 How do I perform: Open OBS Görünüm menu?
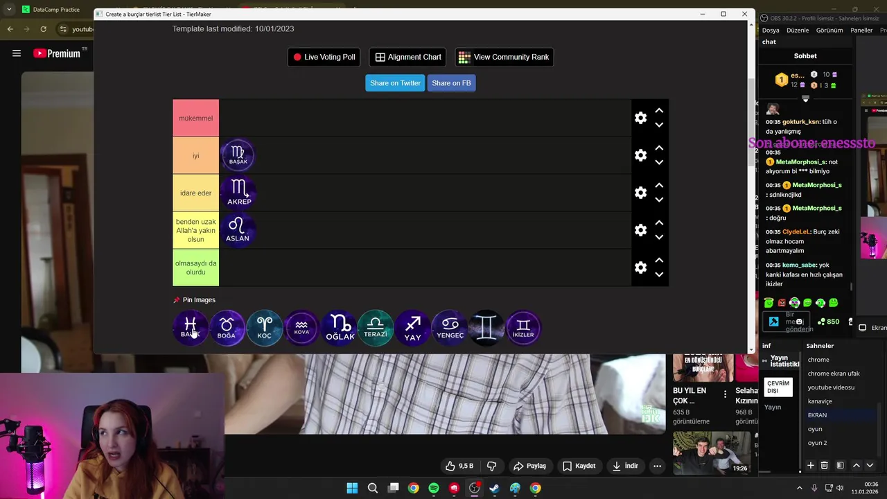pyautogui.click(x=829, y=30)
